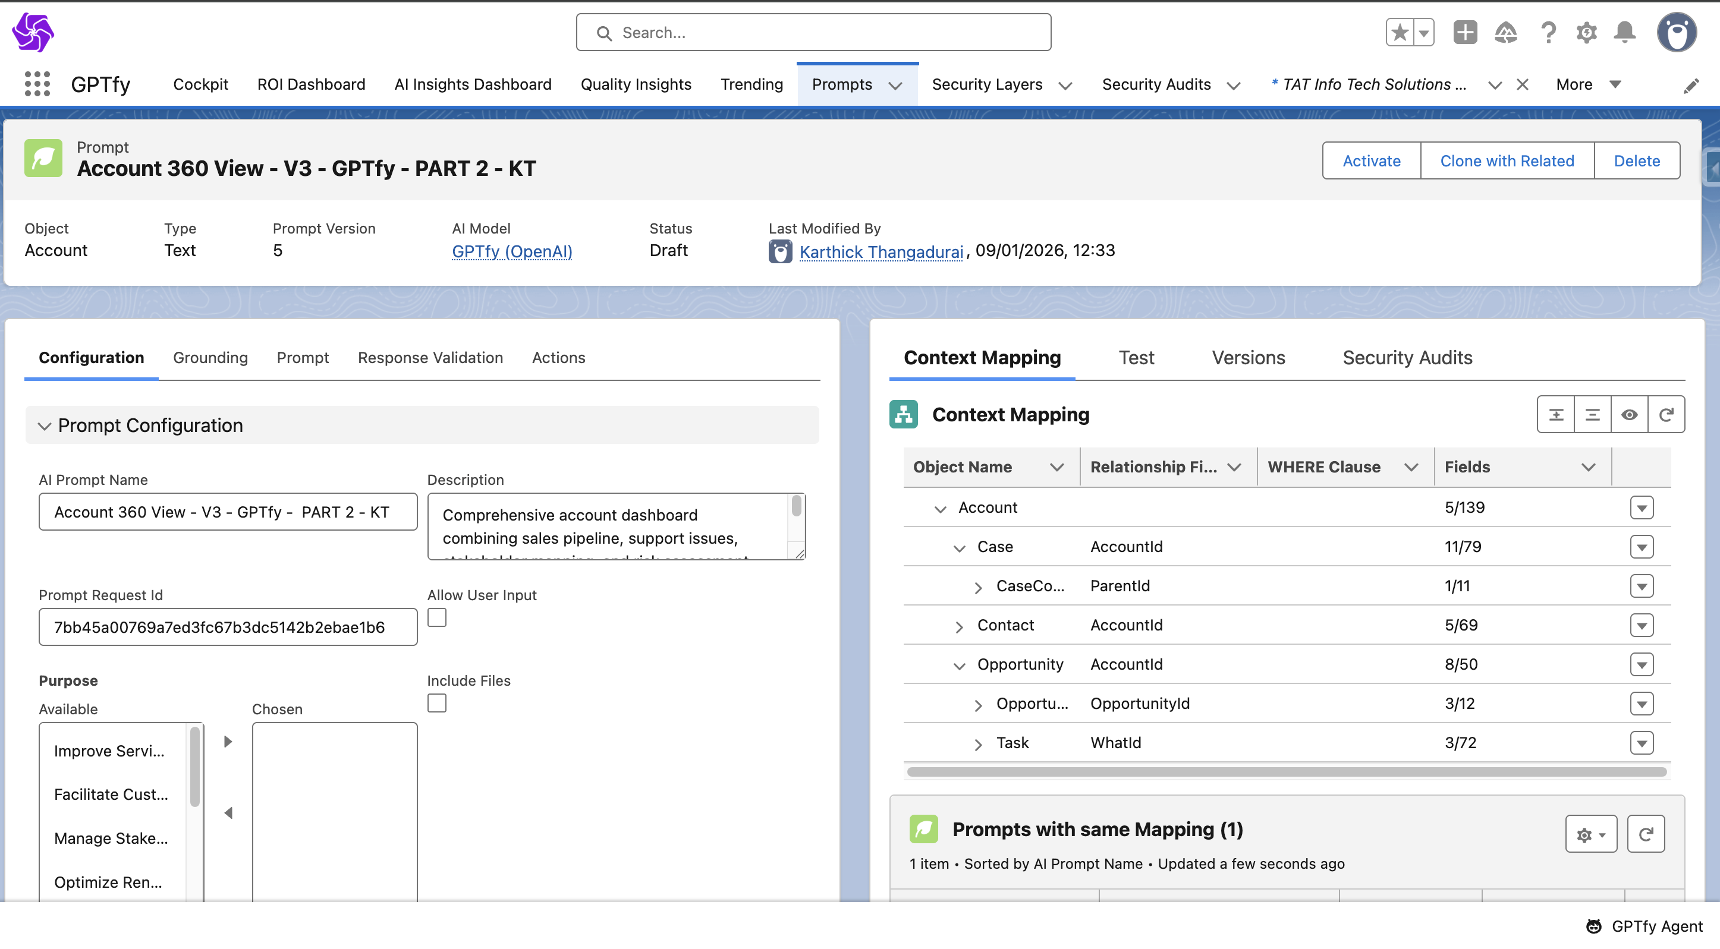Click the AI Prompt Name input field
This screenshot has width=1720, height=949.
point(228,512)
